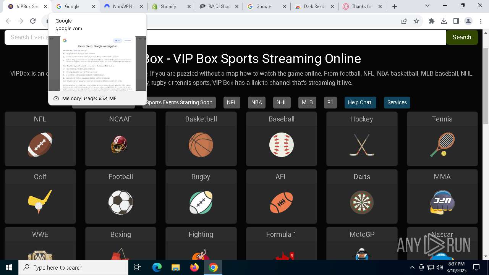Select the Golf club icon
The width and height of the screenshot is (489, 275).
tap(40, 202)
